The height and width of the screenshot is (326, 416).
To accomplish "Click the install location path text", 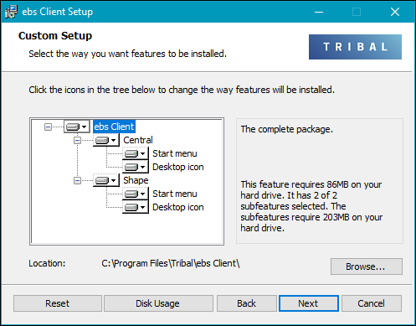I will (171, 263).
